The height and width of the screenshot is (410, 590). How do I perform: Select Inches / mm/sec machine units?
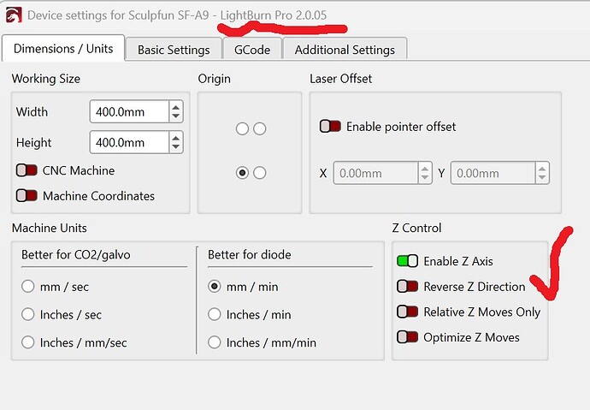pyautogui.click(x=28, y=342)
